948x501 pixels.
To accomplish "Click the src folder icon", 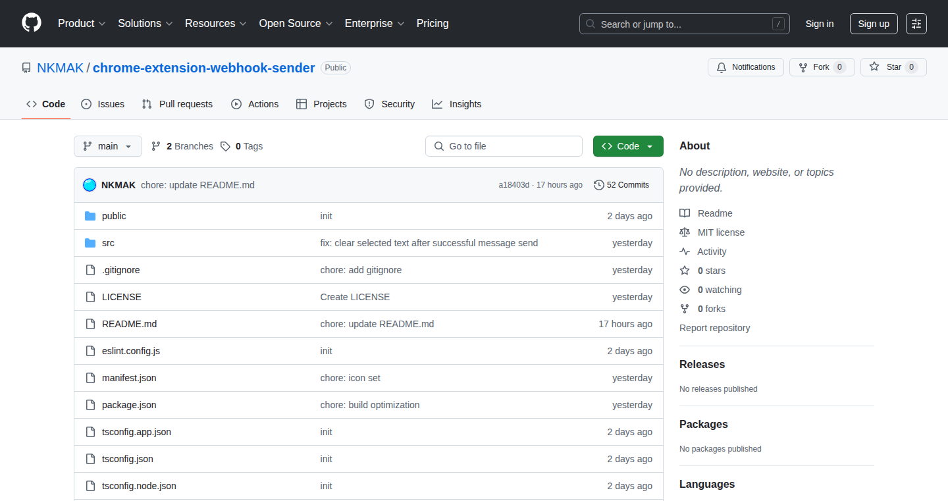I will tap(90, 243).
